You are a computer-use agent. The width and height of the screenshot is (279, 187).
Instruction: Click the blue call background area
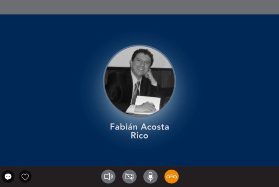click(53, 89)
